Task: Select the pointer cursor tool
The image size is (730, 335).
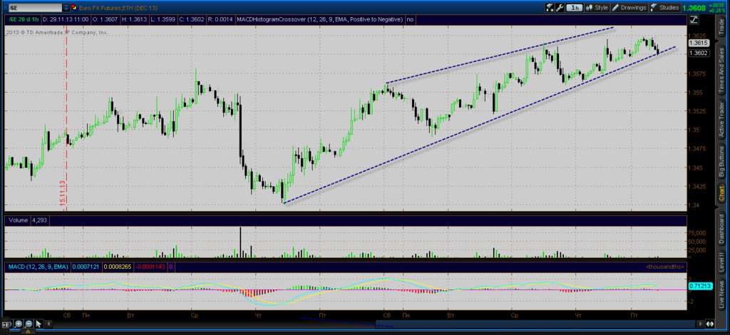Action: click(x=38, y=324)
